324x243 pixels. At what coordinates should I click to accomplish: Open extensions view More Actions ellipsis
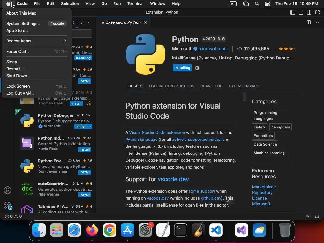pyautogui.click(x=89, y=22)
